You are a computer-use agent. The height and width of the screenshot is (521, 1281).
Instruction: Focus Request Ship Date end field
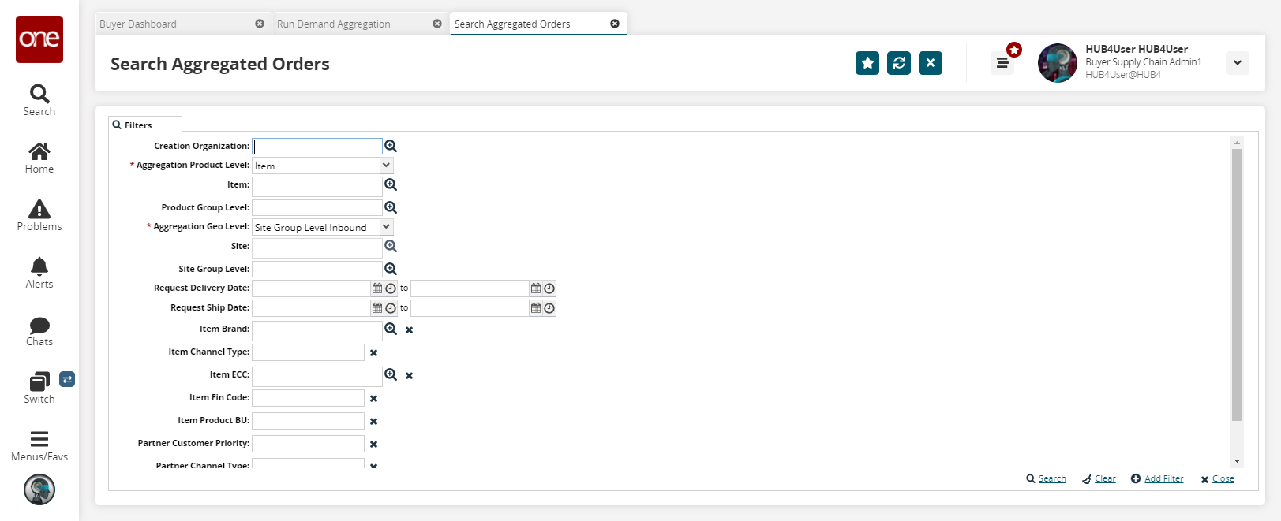(x=470, y=308)
